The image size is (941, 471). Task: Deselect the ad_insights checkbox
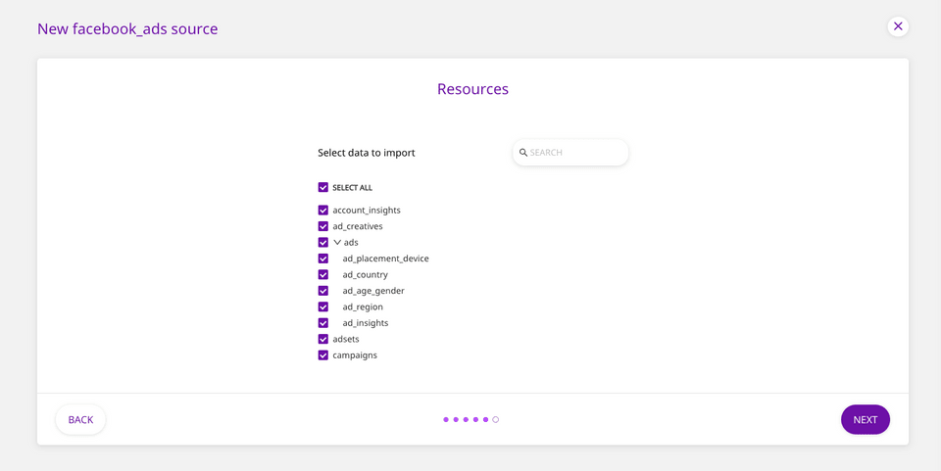323,323
